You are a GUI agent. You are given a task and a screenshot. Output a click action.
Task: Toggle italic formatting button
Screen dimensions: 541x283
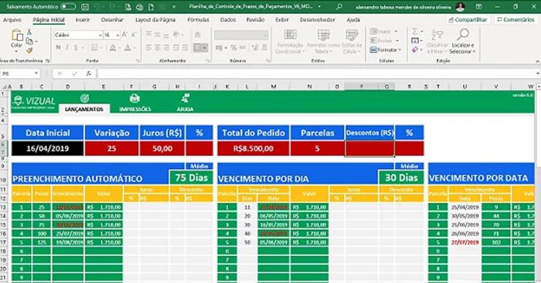coord(67,48)
